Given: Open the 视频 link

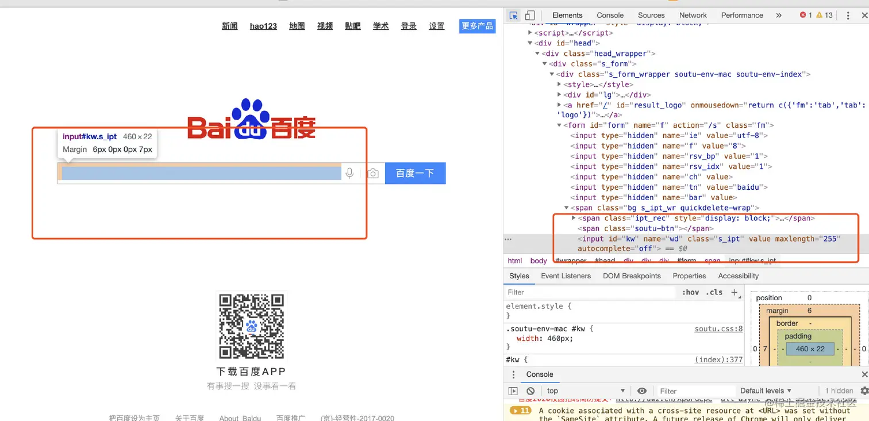Looking at the screenshot, I should click(325, 26).
